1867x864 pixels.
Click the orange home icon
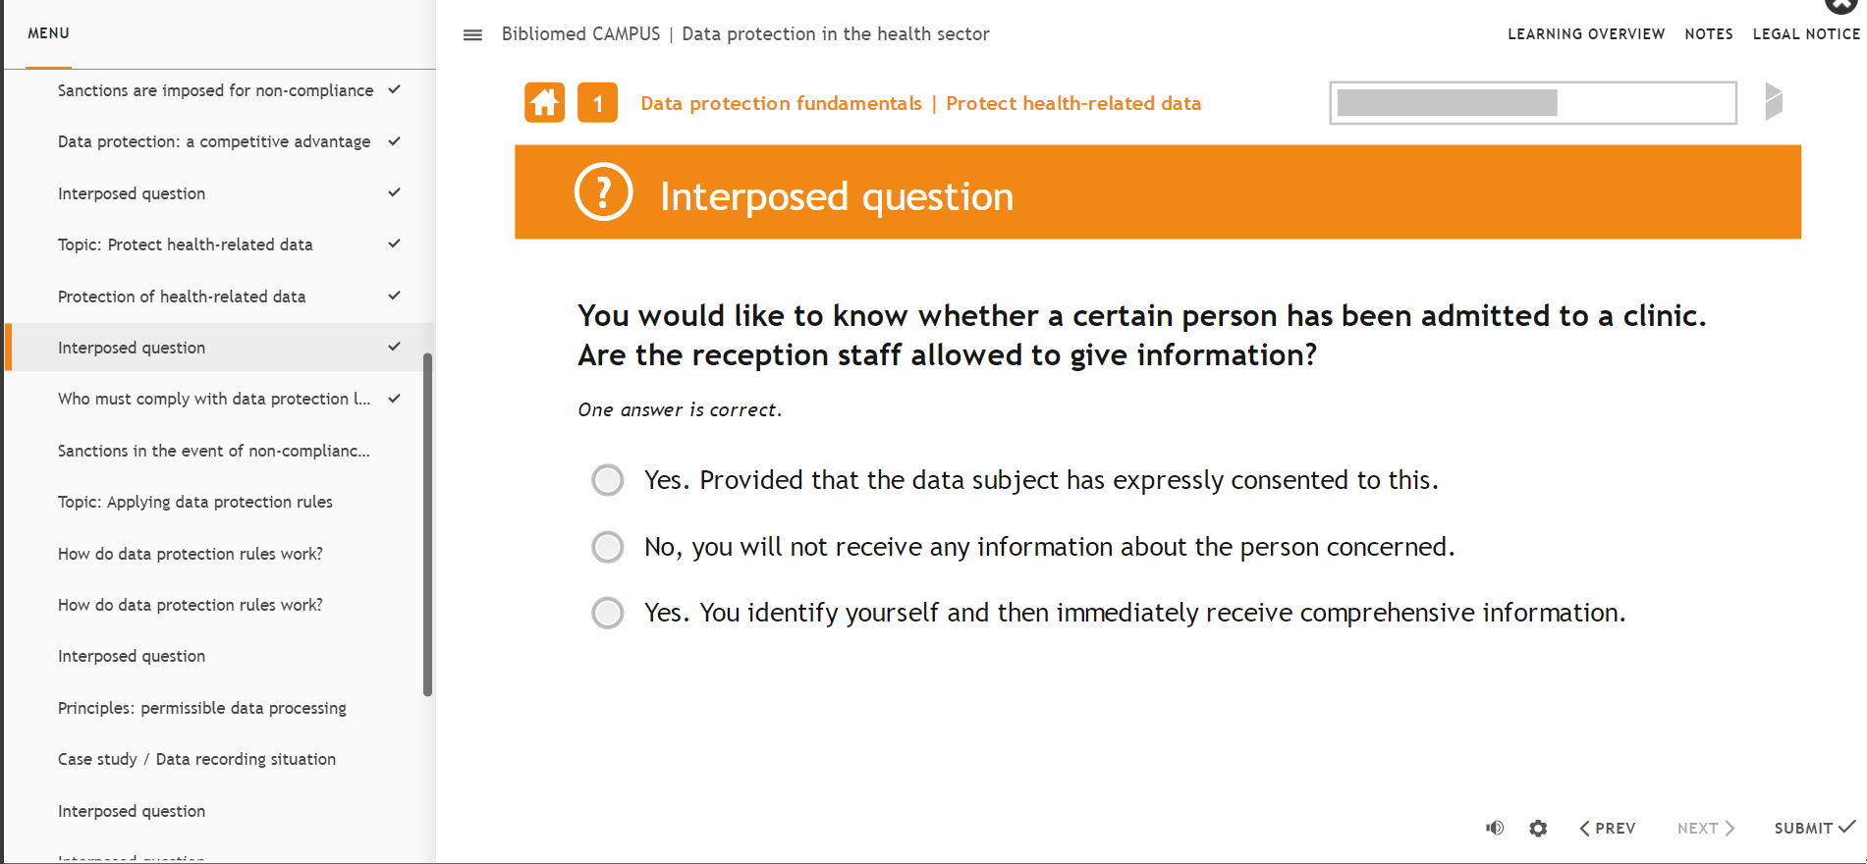[544, 103]
